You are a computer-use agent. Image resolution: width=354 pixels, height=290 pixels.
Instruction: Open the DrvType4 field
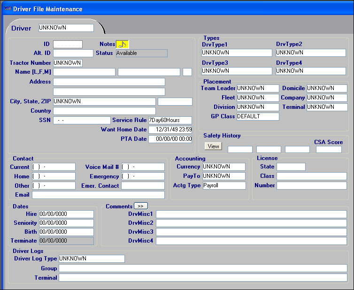coord(310,71)
